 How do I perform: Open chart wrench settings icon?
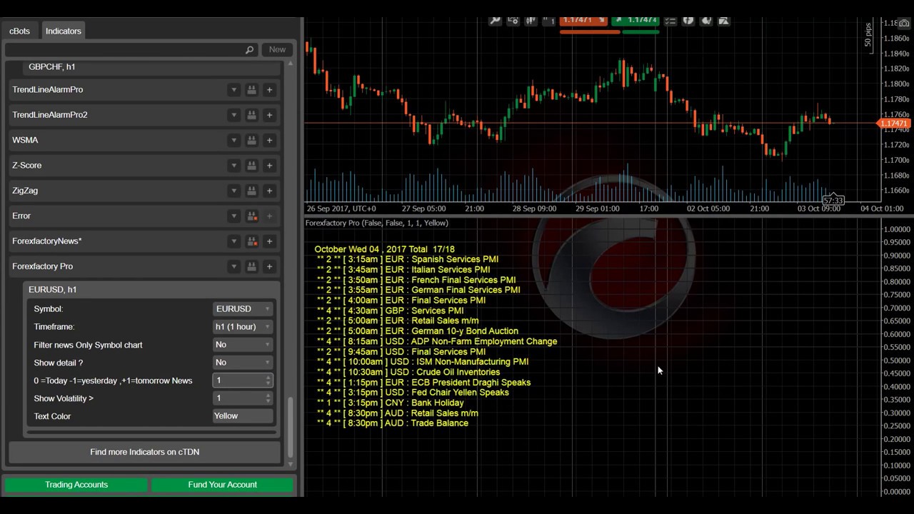(495, 21)
